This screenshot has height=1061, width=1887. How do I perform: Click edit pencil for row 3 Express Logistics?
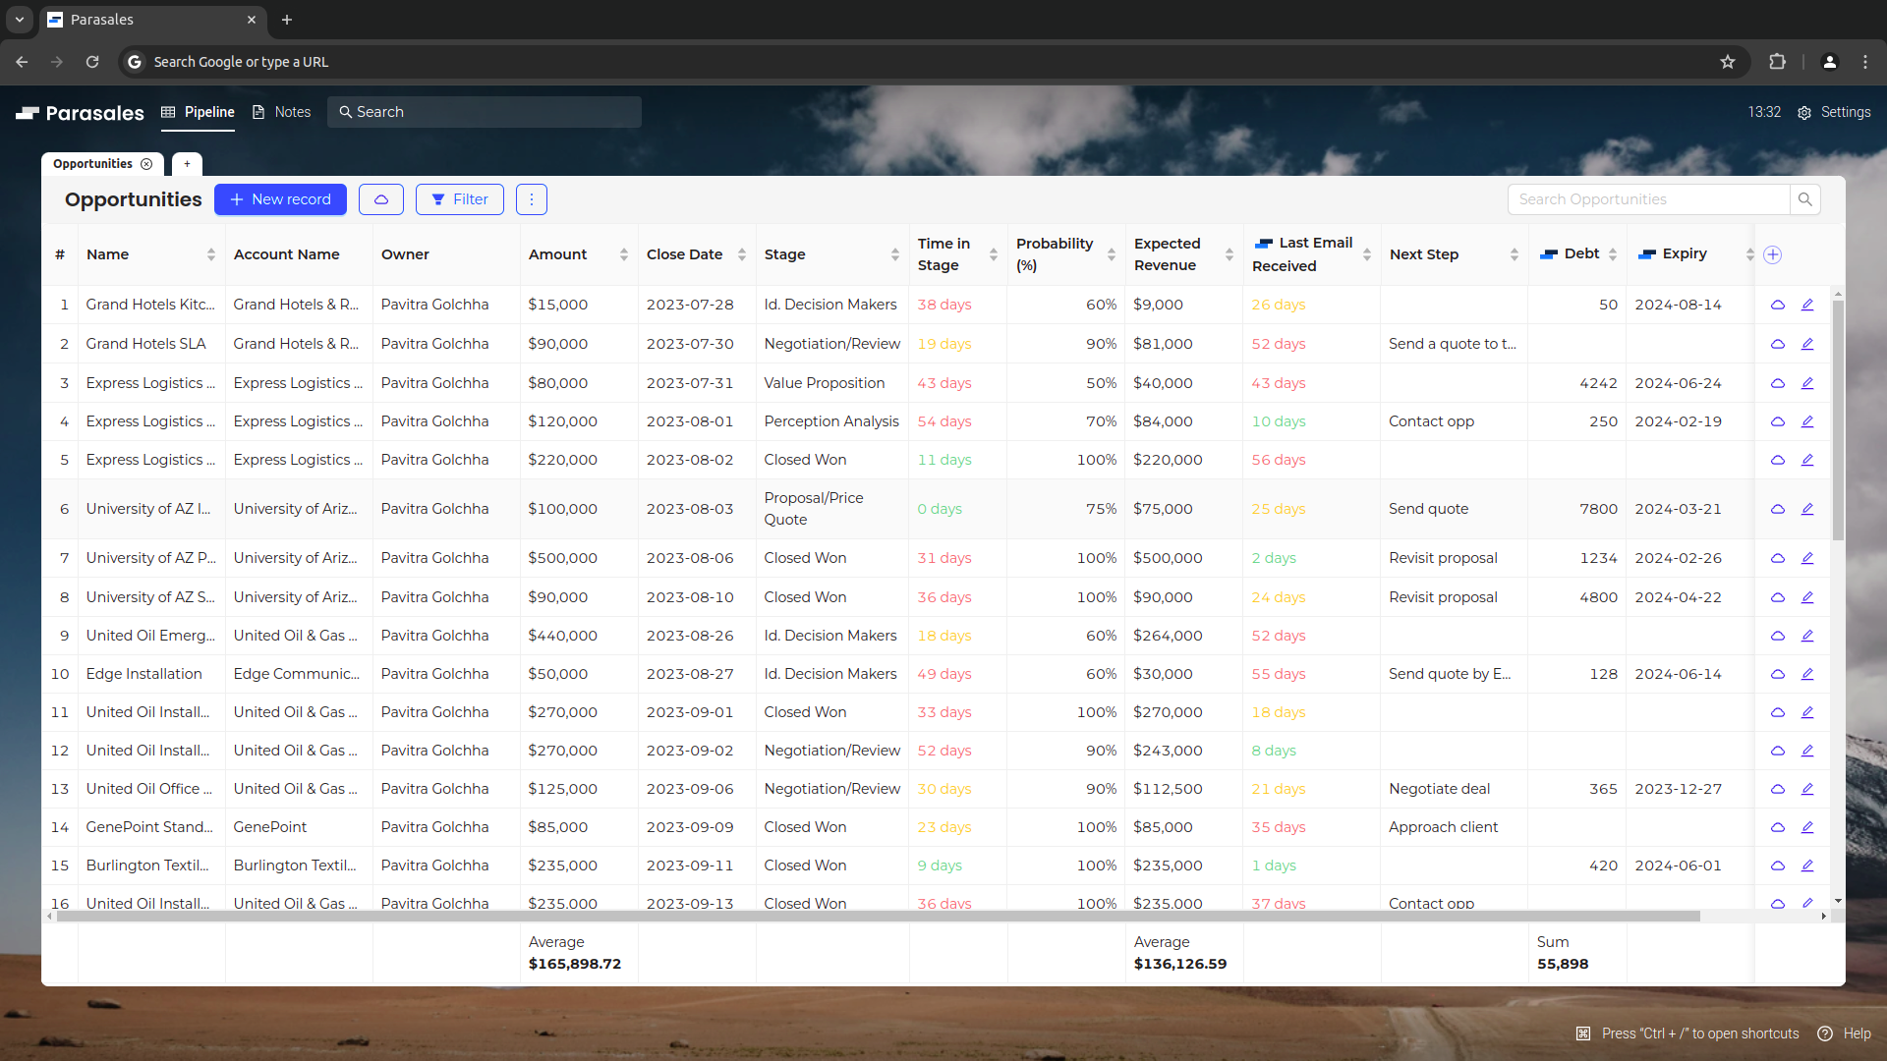(x=1807, y=383)
